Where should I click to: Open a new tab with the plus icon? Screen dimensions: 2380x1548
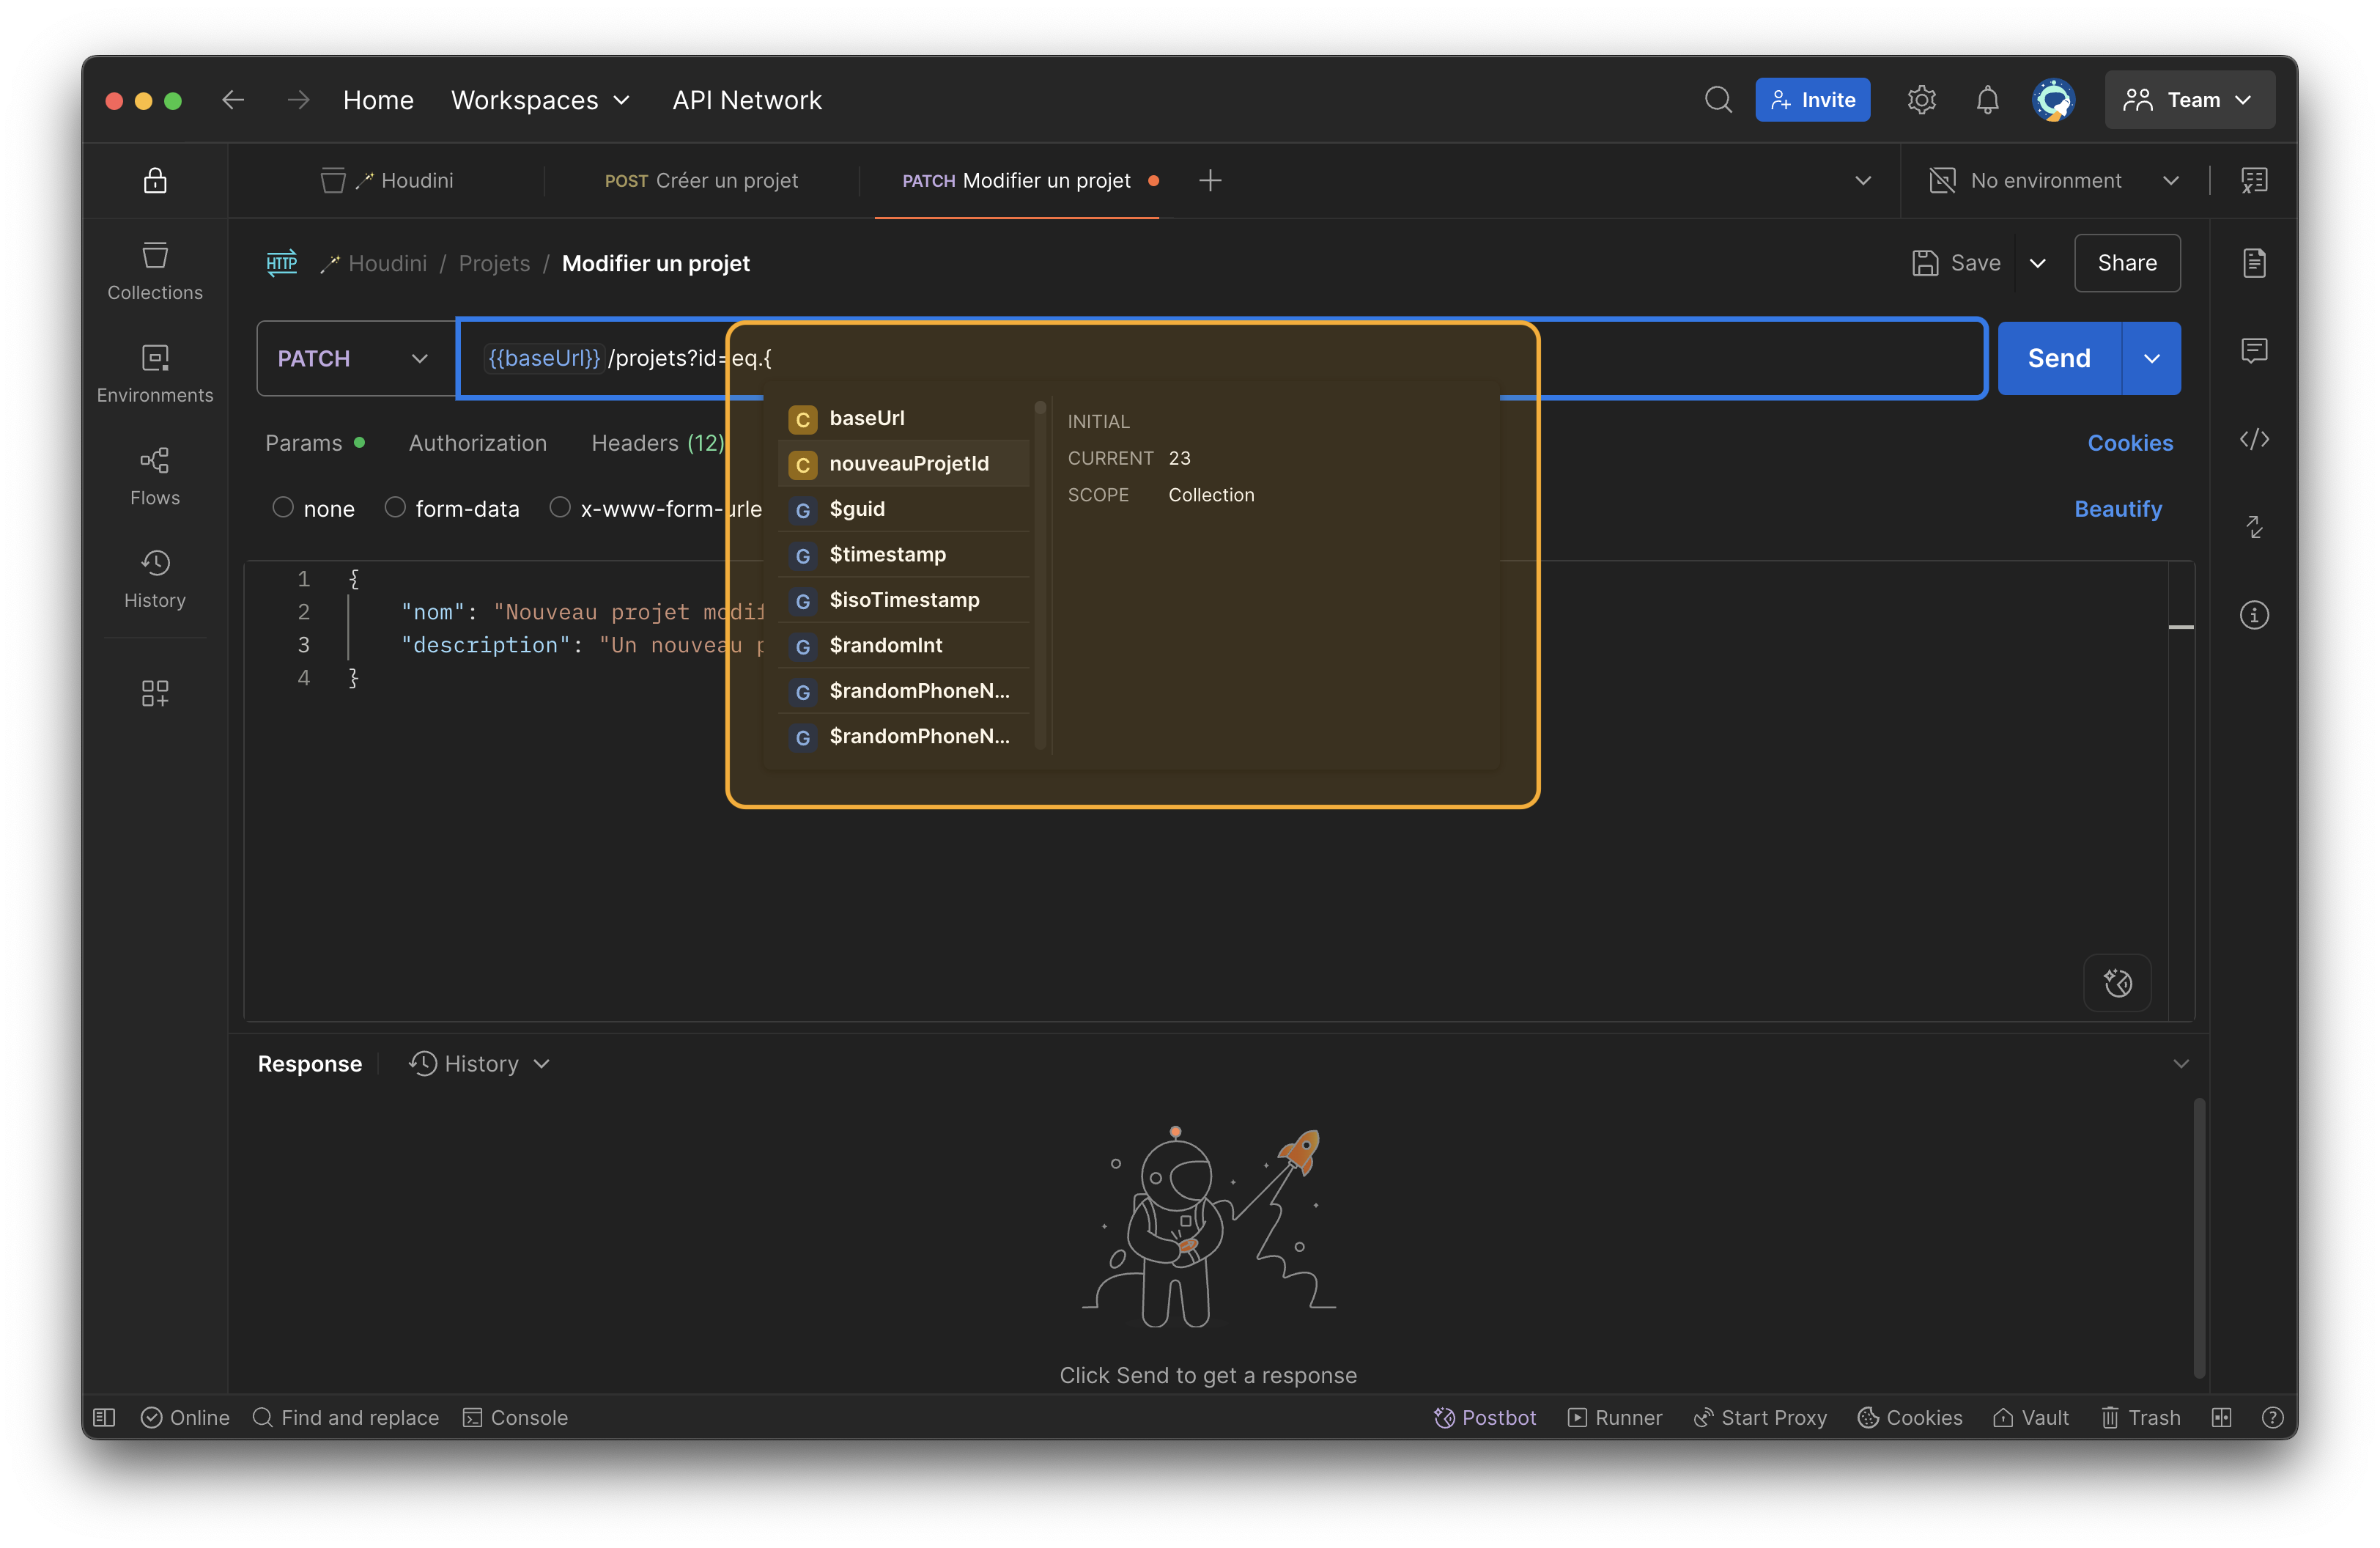point(1210,180)
